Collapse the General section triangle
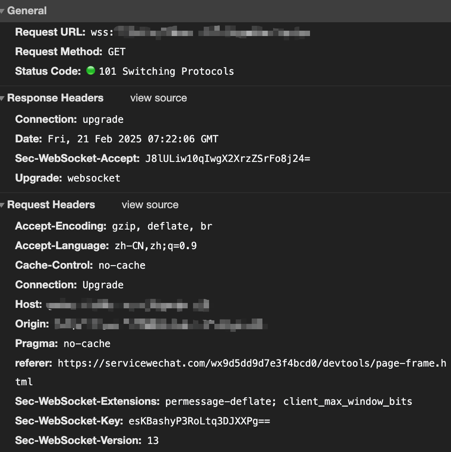Image resolution: width=451 pixels, height=452 pixels. (3, 11)
